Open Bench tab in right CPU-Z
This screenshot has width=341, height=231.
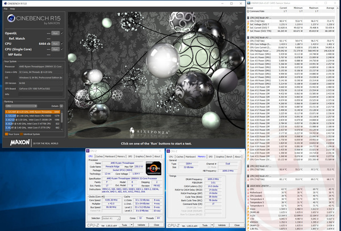229,156
